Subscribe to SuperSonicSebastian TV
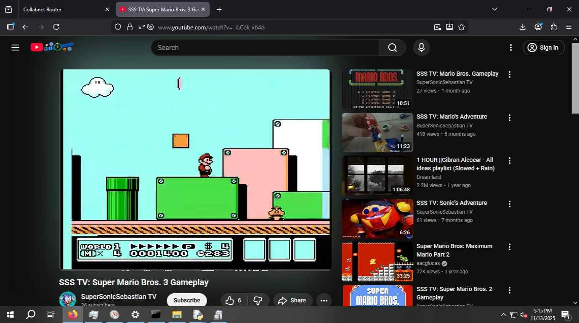The width and height of the screenshot is (579, 323). 187,300
